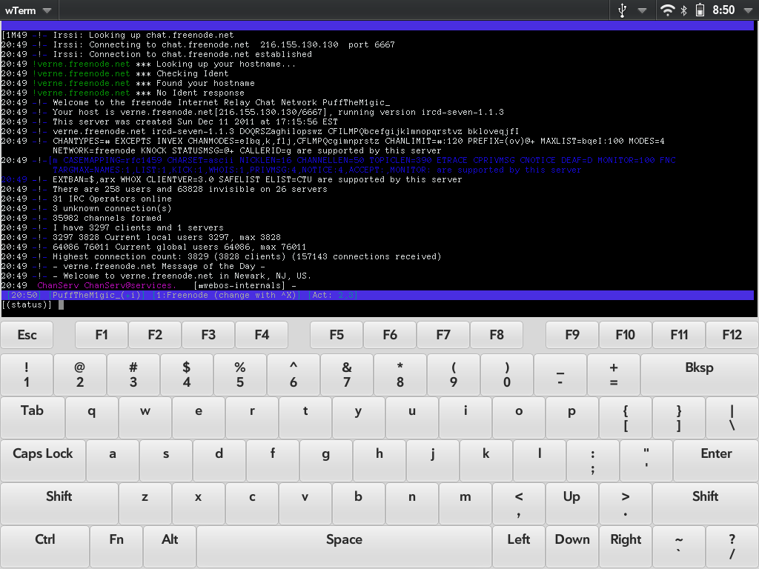Click the USB connection icon
Image resolution: width=759 pixels, height=569 pixels.
pyautogui.click(x=622, y=10)
